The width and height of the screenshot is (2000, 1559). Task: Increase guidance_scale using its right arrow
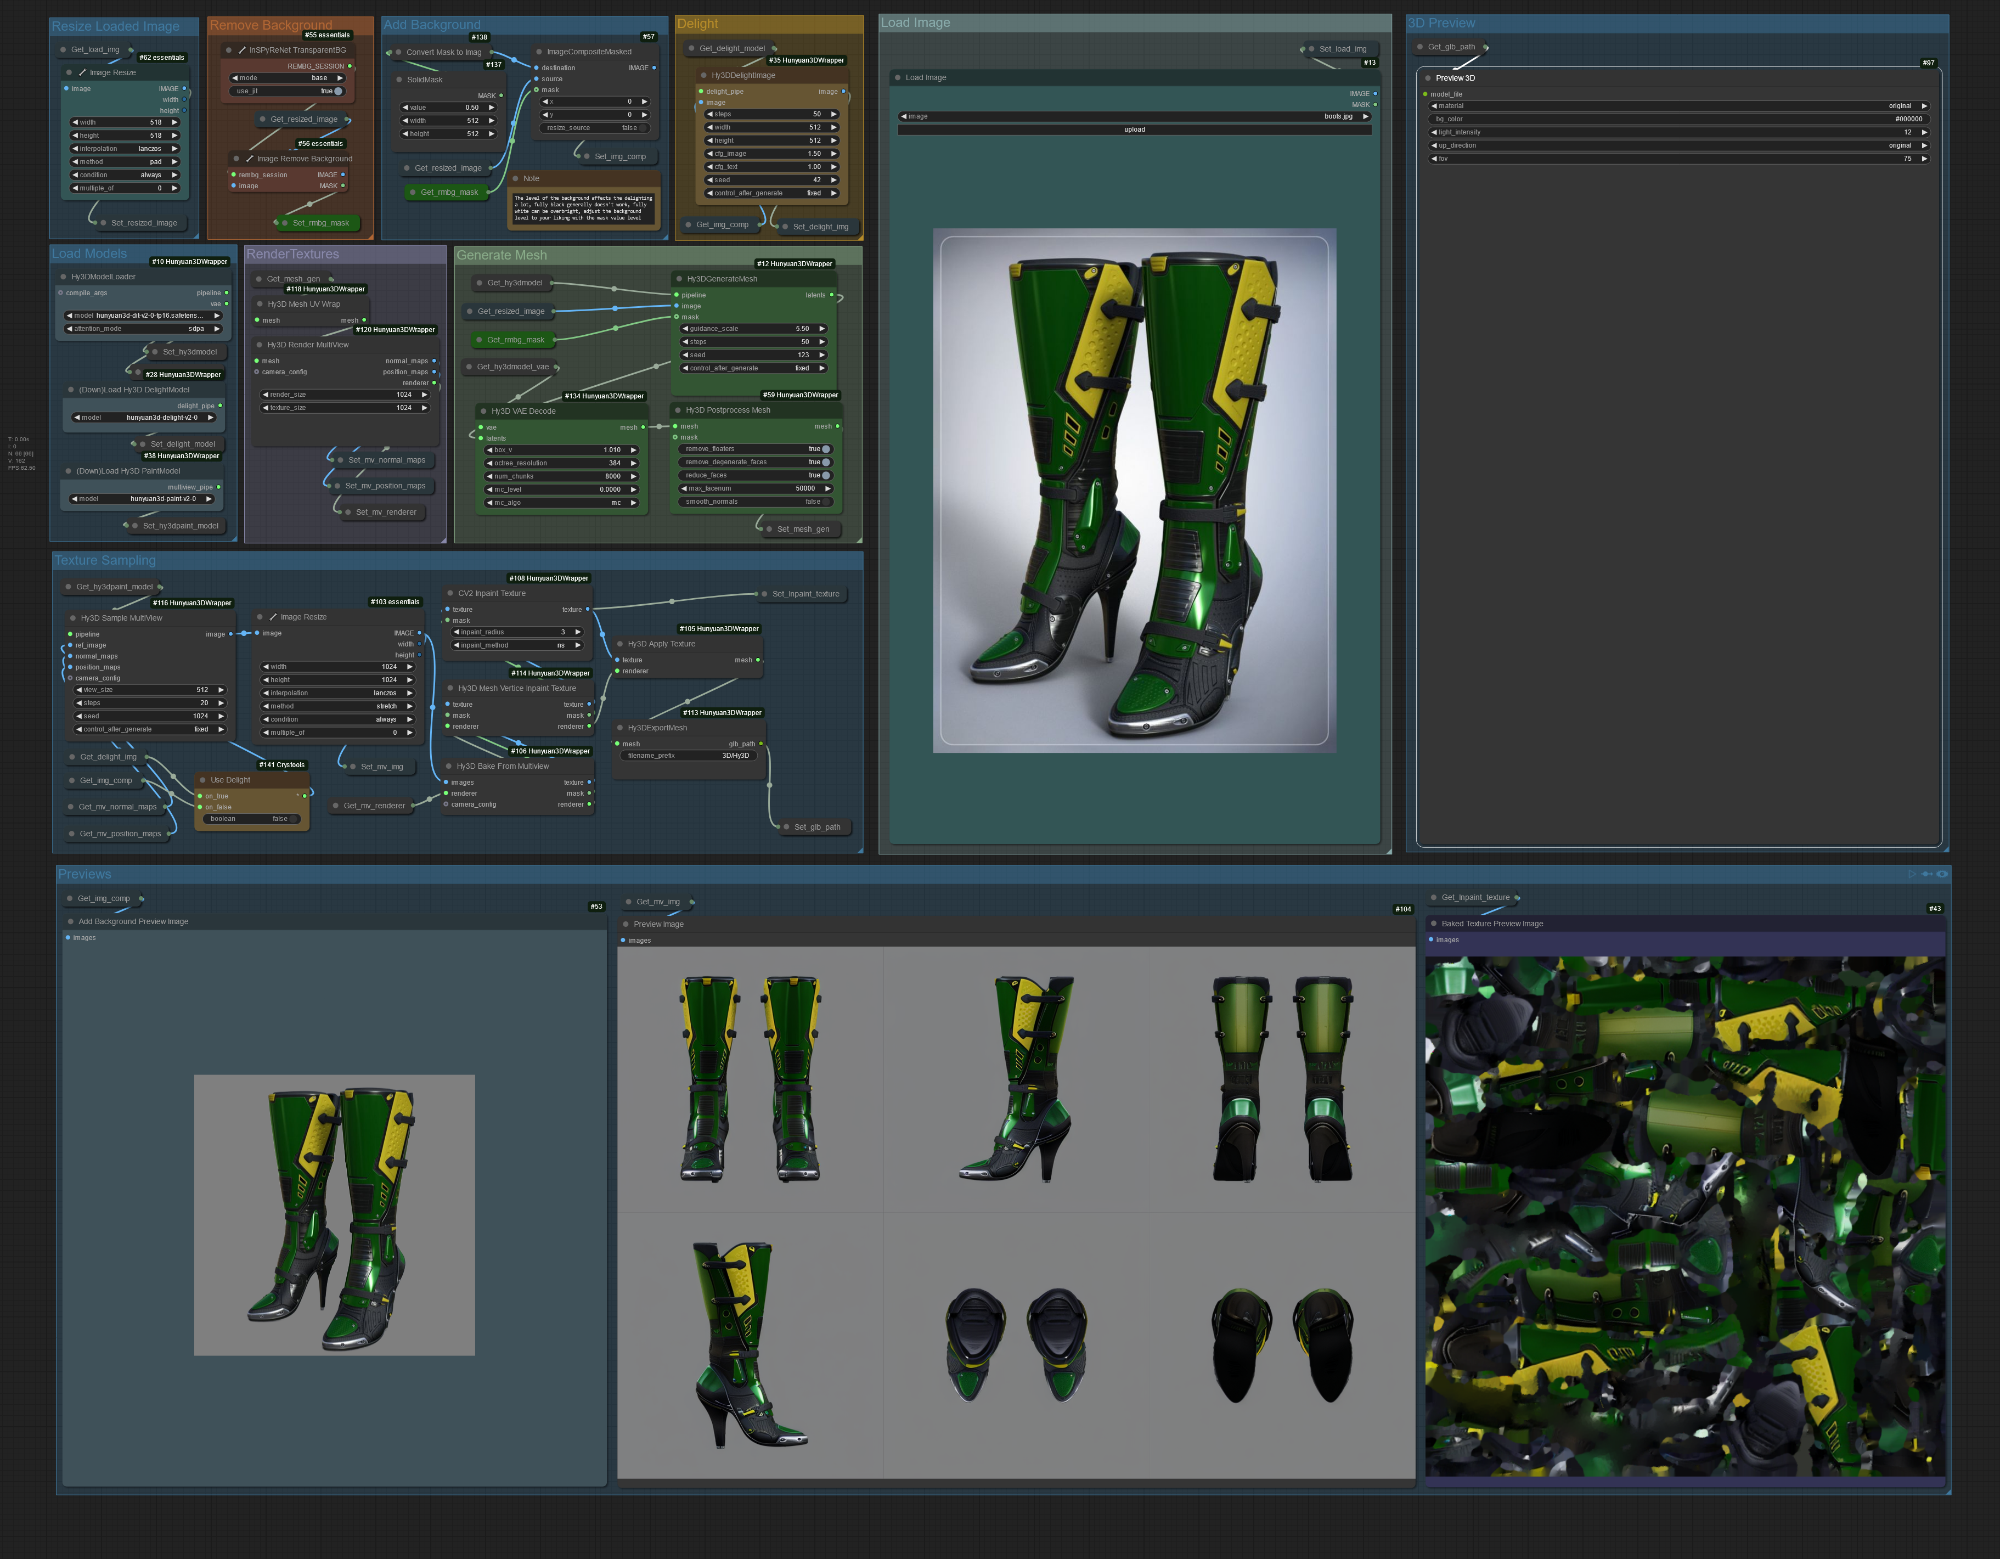(x=821, y=329)
